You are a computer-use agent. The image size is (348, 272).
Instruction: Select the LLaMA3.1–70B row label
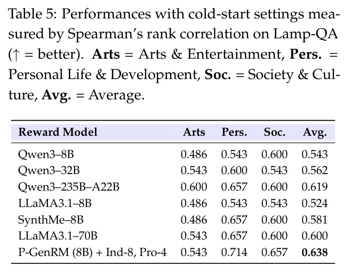58,236
